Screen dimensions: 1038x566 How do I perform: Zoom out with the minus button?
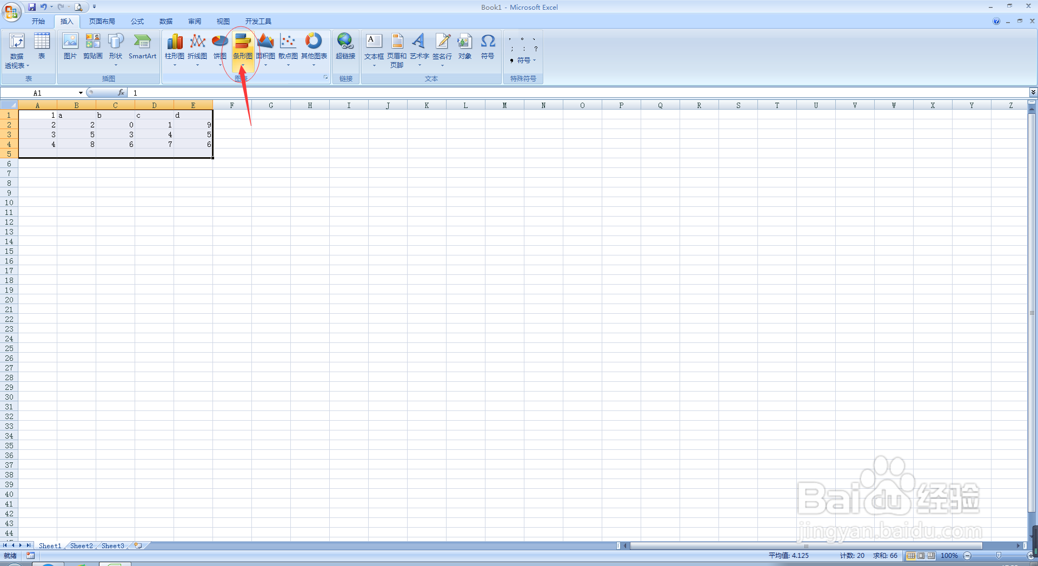tap(968, 555)
